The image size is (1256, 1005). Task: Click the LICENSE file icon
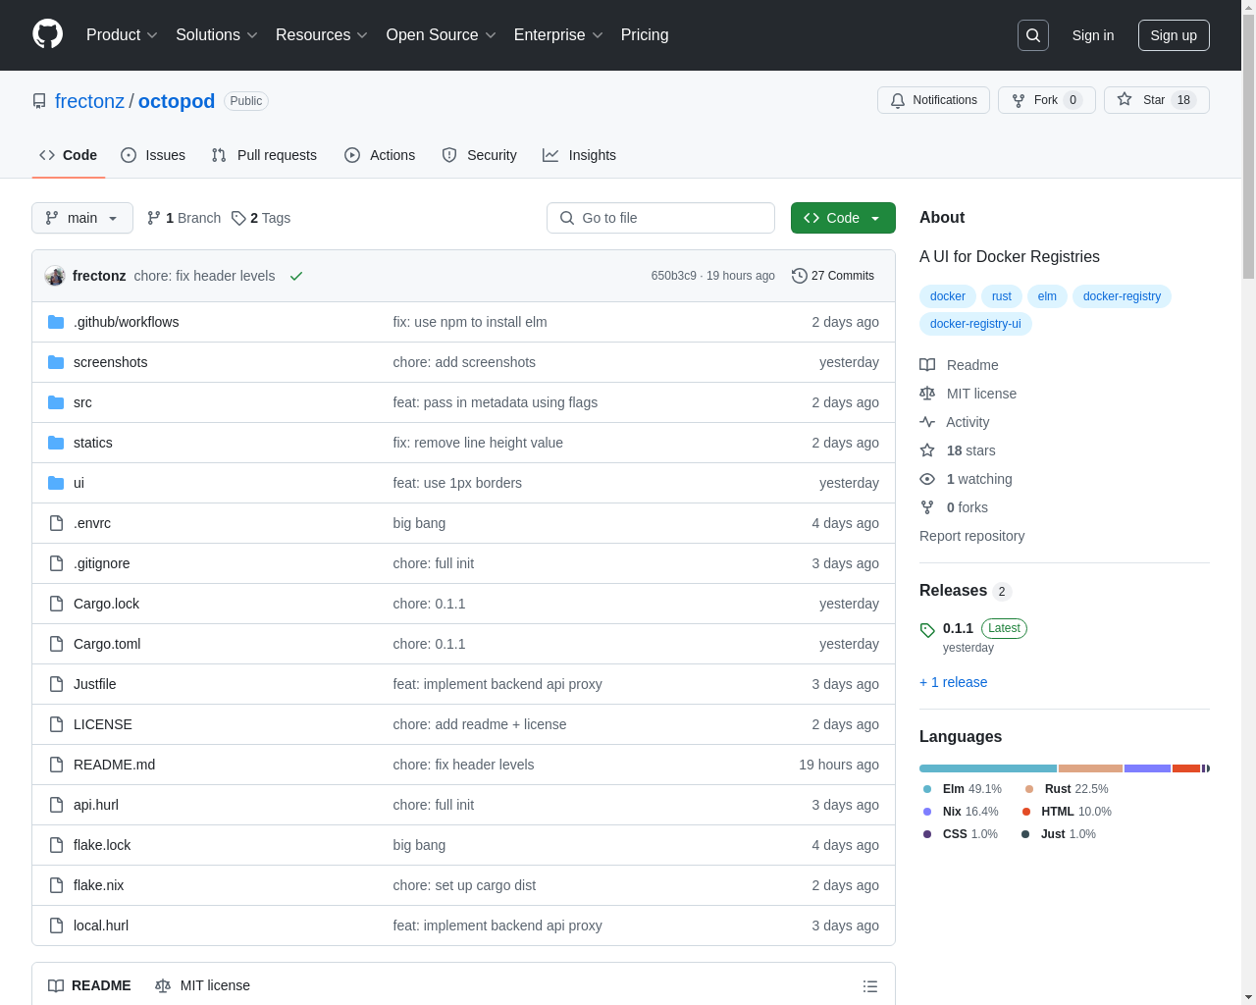click(56, 724)
